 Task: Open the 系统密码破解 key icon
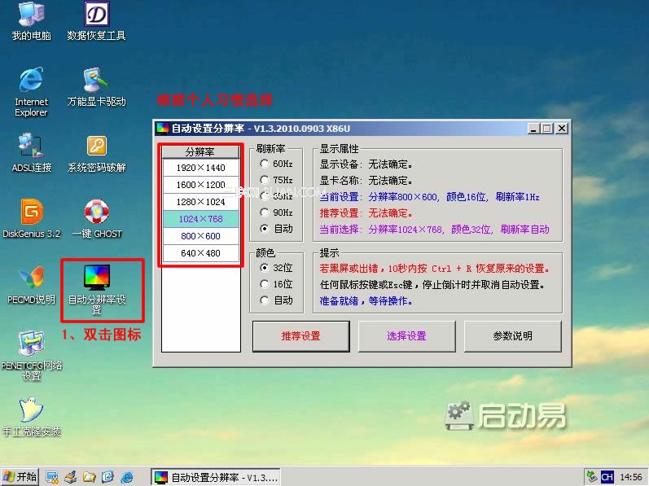pos(96,153)
